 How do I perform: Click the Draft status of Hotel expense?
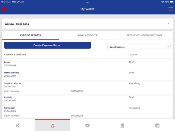131,73
